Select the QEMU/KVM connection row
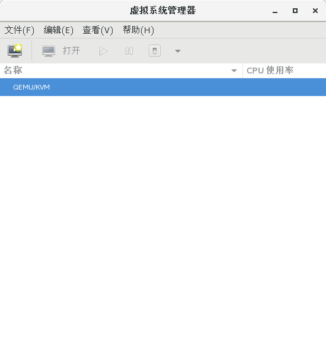The image size is (326, 348). pyautogui.click(x=163, y=87)
